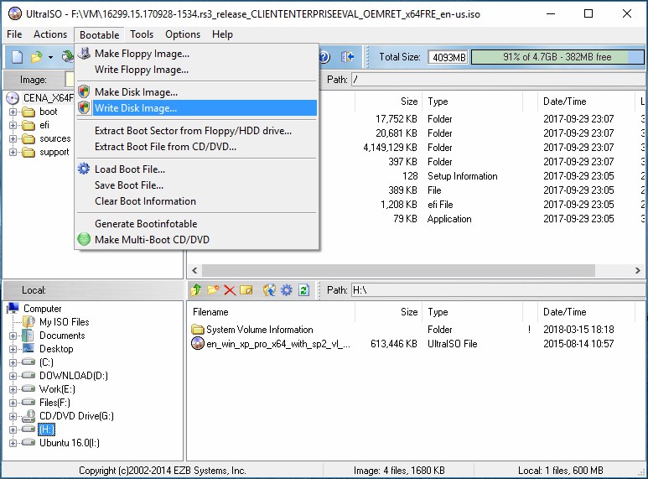
Task: Click the New image toolbar icon
Action: pyautogui.click(x=17, y=57)
